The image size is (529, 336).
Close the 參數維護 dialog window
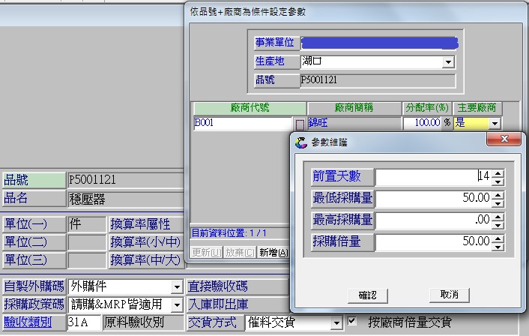[x=504, y=139]
